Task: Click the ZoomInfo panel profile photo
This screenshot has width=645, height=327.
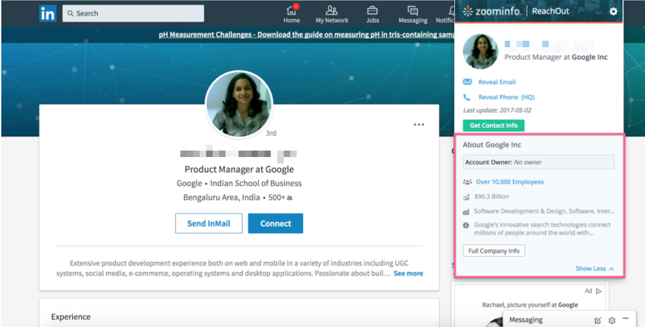Action: pos(480,52)
